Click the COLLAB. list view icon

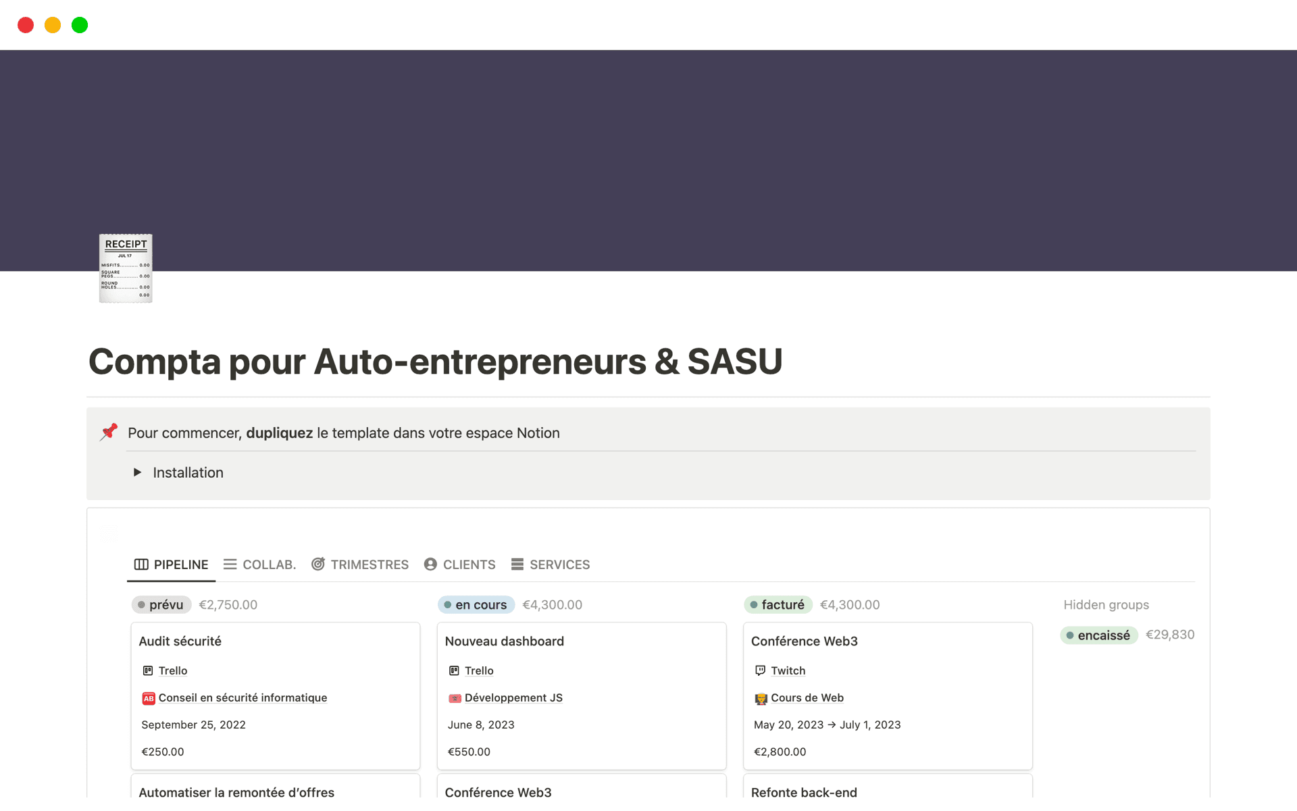pyautogui.click(x=230, y=564)
